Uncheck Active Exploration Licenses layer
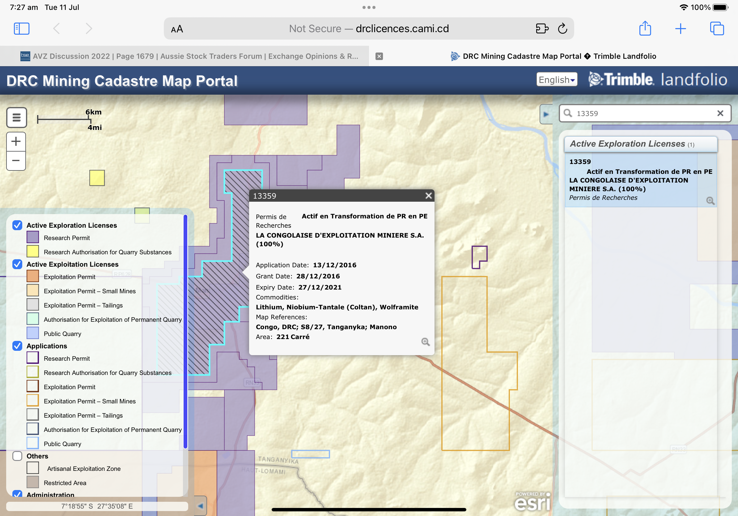Image resolution: width=738 pixels, height=516 pixels. click(x=17, y=225)
